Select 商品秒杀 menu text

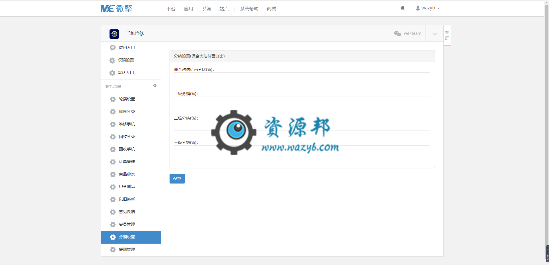click(127, 174)
